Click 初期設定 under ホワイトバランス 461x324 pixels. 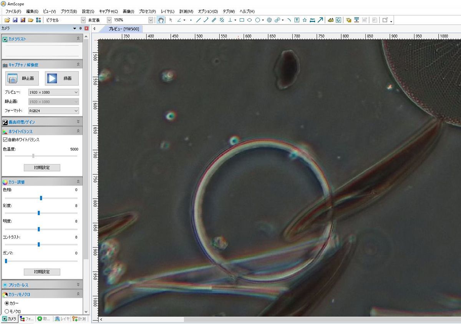click(x=41, y=168)
